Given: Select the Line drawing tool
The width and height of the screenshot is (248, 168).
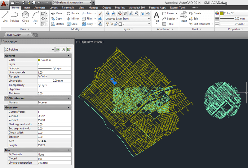Looking at the screenshot, I should coord(5,16).
